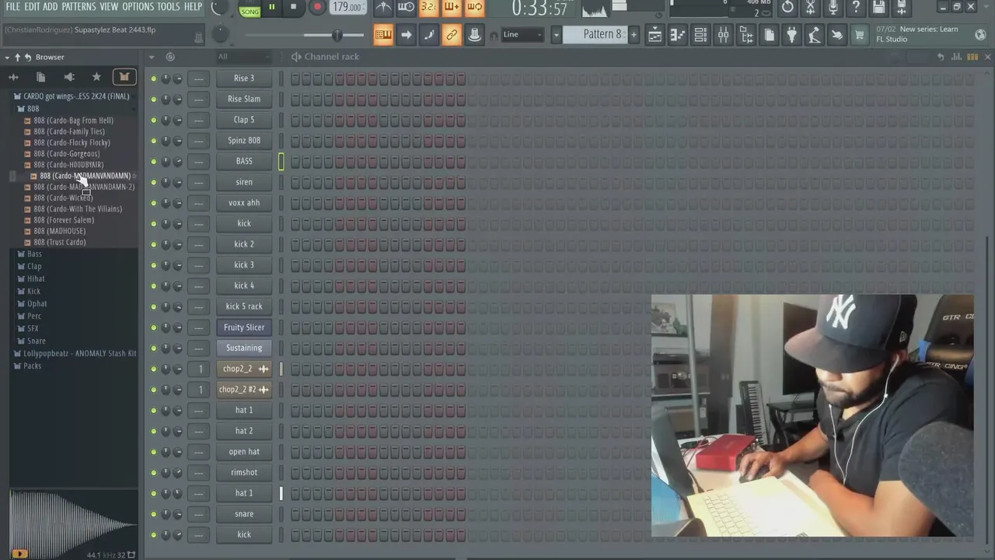Viewport: 995px width, 560px height.
Task: Open the TOOLS menu
Action: pos(169,7)
